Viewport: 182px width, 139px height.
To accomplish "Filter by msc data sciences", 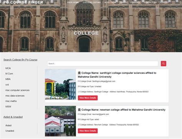I will tap(15, 96).
